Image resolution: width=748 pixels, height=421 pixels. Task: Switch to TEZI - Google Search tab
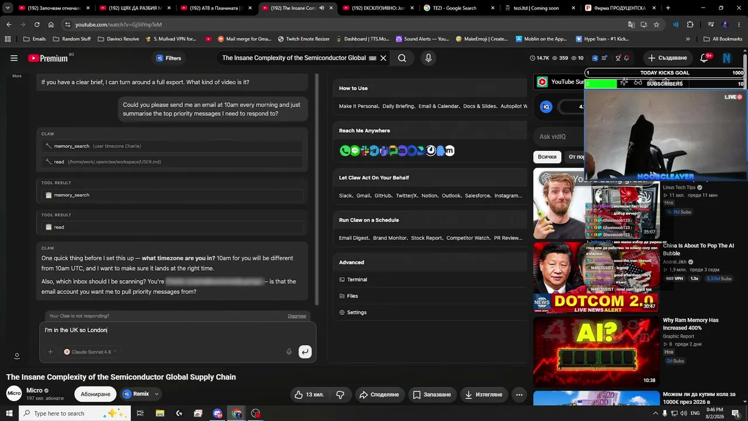[459, 8]
